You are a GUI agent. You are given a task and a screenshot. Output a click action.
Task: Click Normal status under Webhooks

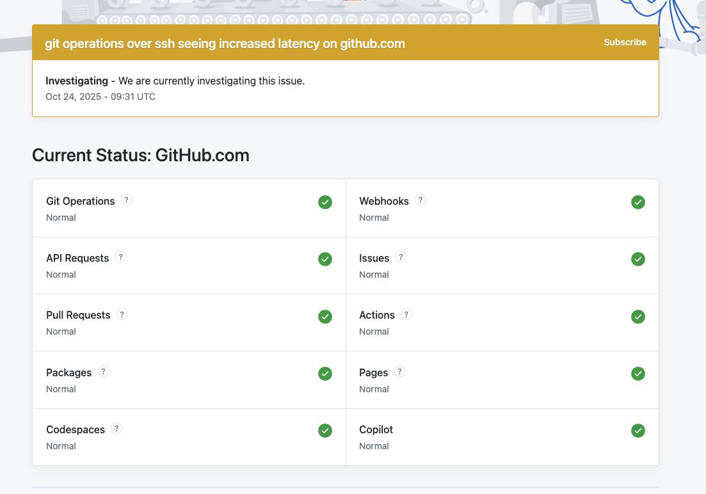(374, 218)
